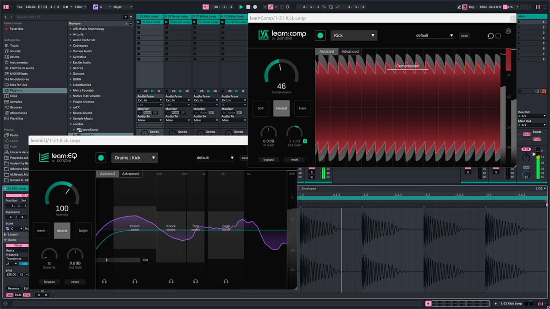
Task: Choose the bright EQ character
Action: (83, 231)
